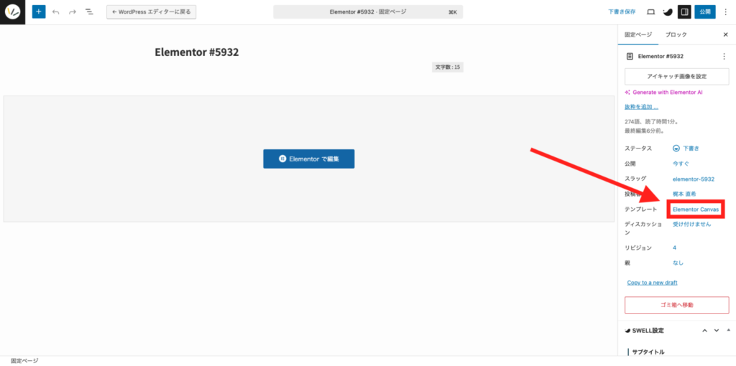
Task: Change parent page なし
Action: coord(678,263)
